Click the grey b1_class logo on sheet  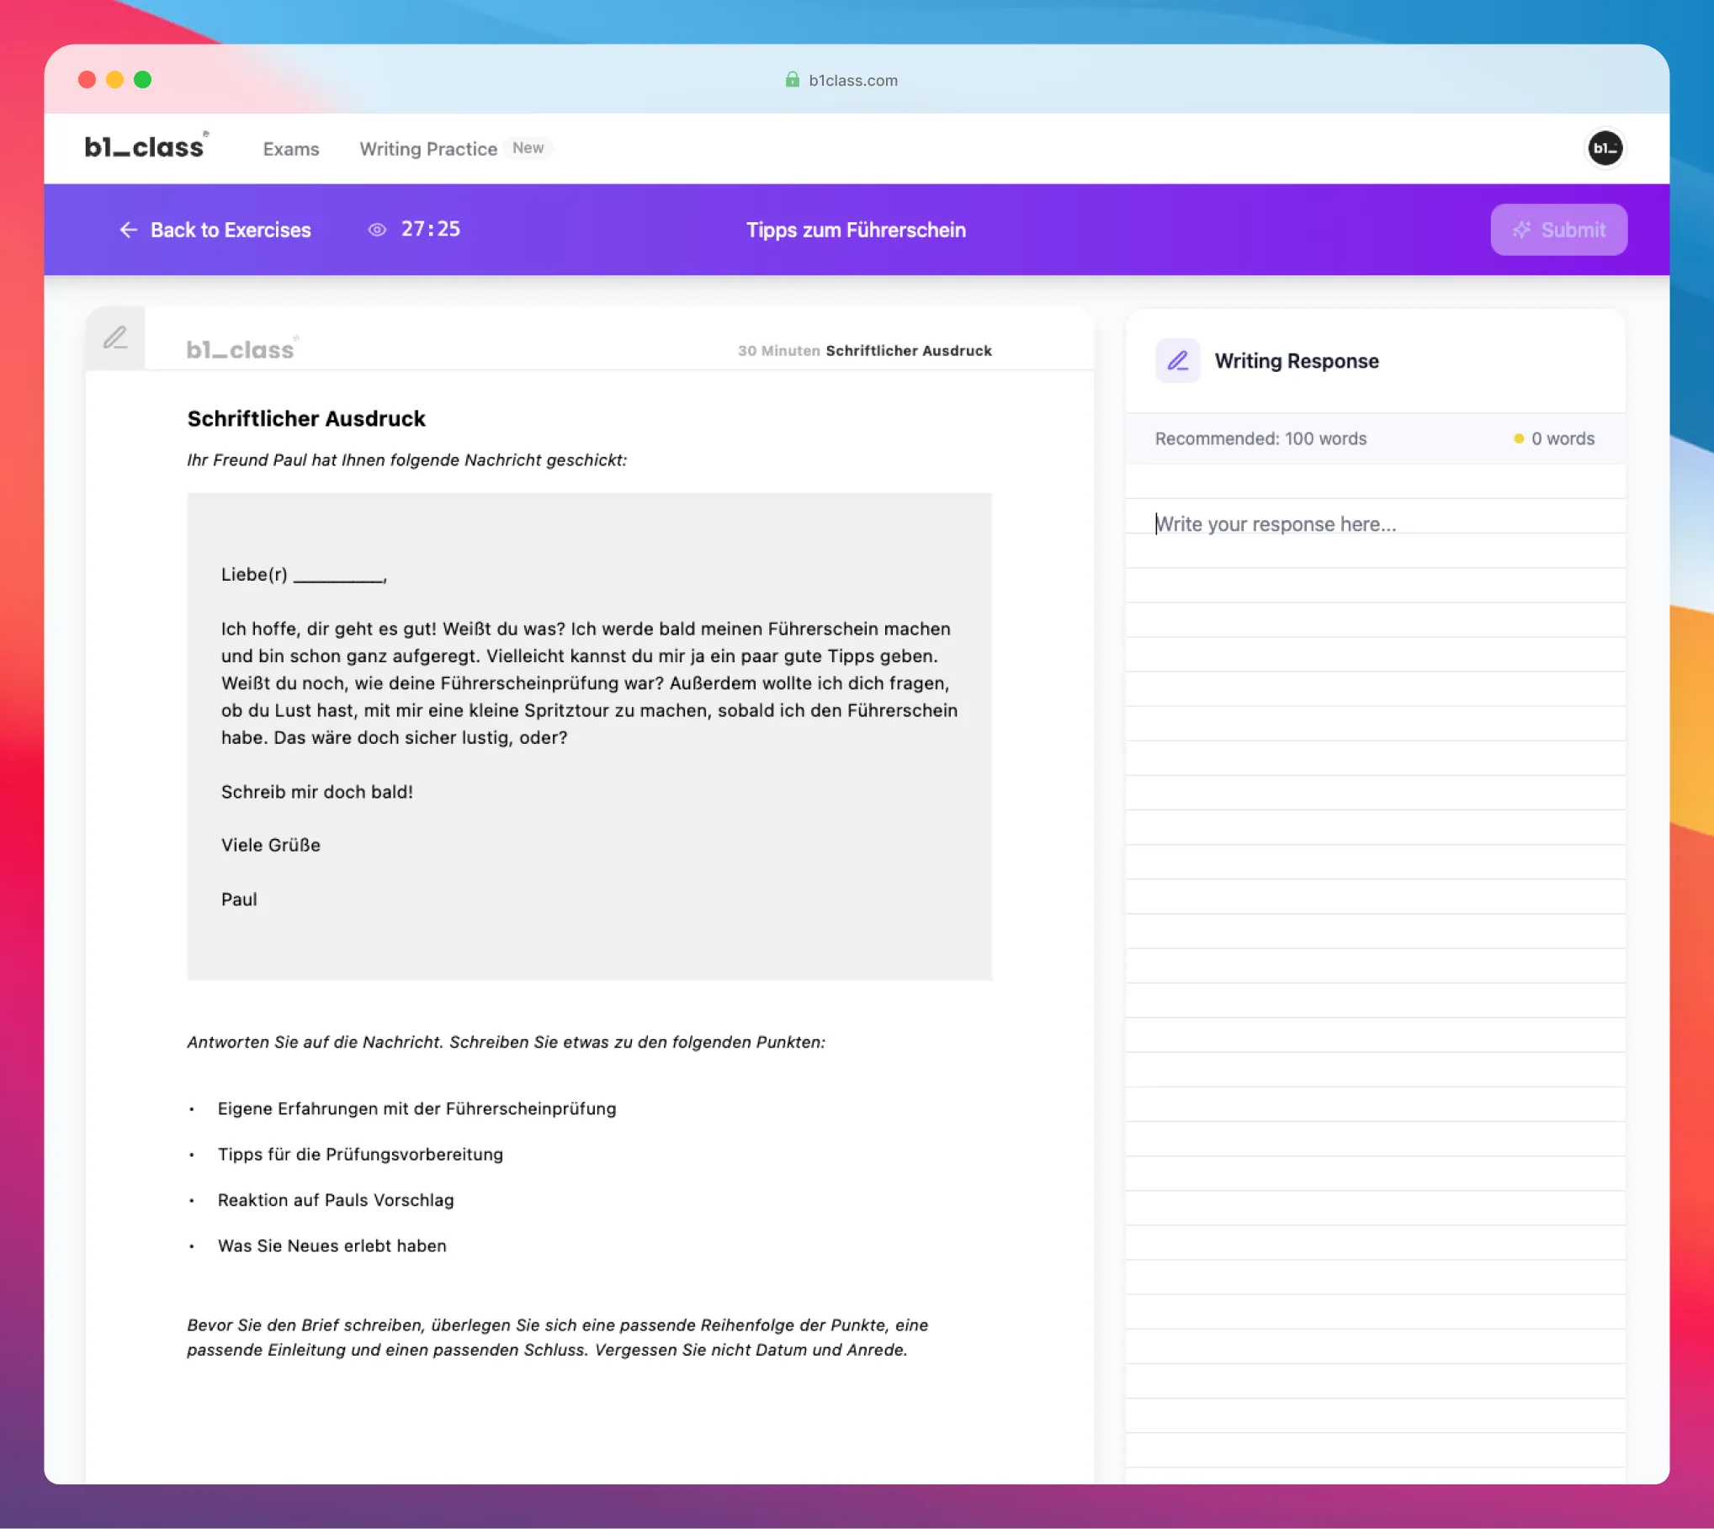(x=241, y=349)
